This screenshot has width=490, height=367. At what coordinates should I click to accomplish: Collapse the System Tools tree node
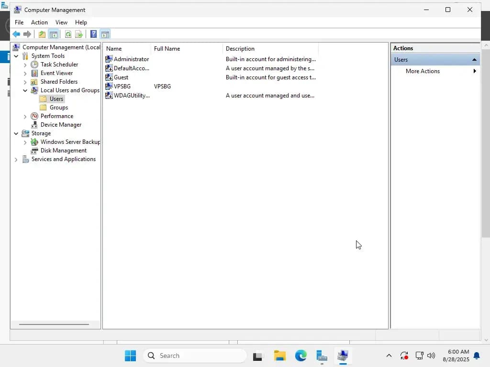tap(16, 56)
